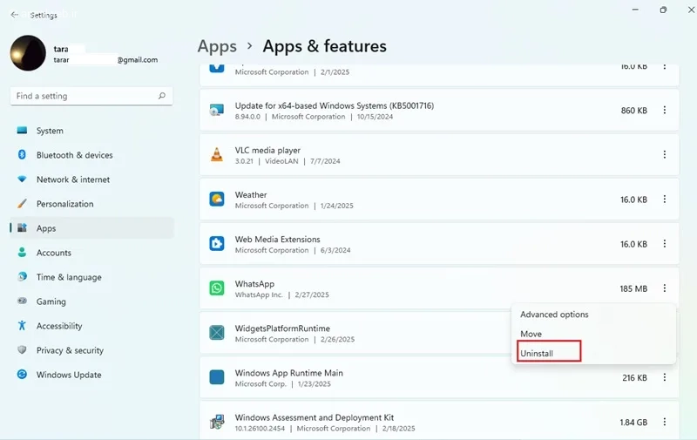Click the VLC media player cone icon
Viewport: 697px width, 440px height.
point(216,155)
